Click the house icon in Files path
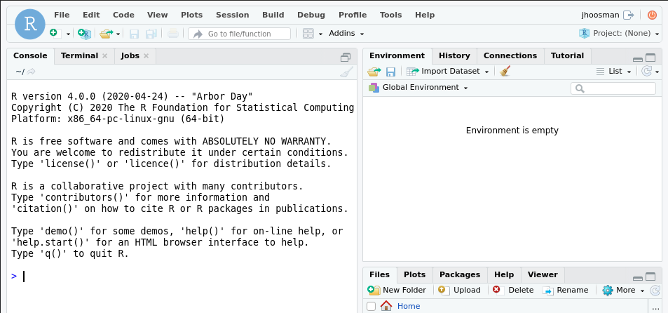 (x=386, y=306)
